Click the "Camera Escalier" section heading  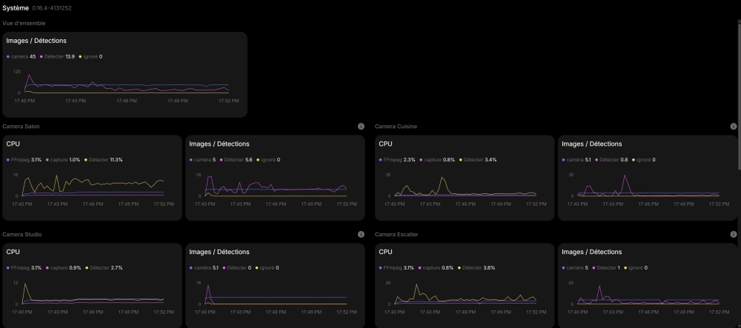(x=396, y=235)
